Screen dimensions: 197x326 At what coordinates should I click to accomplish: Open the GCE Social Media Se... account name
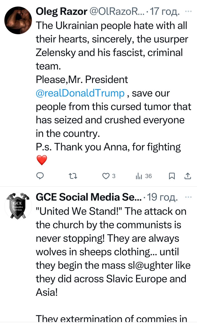pyautogui.click(x=89, y=197)
